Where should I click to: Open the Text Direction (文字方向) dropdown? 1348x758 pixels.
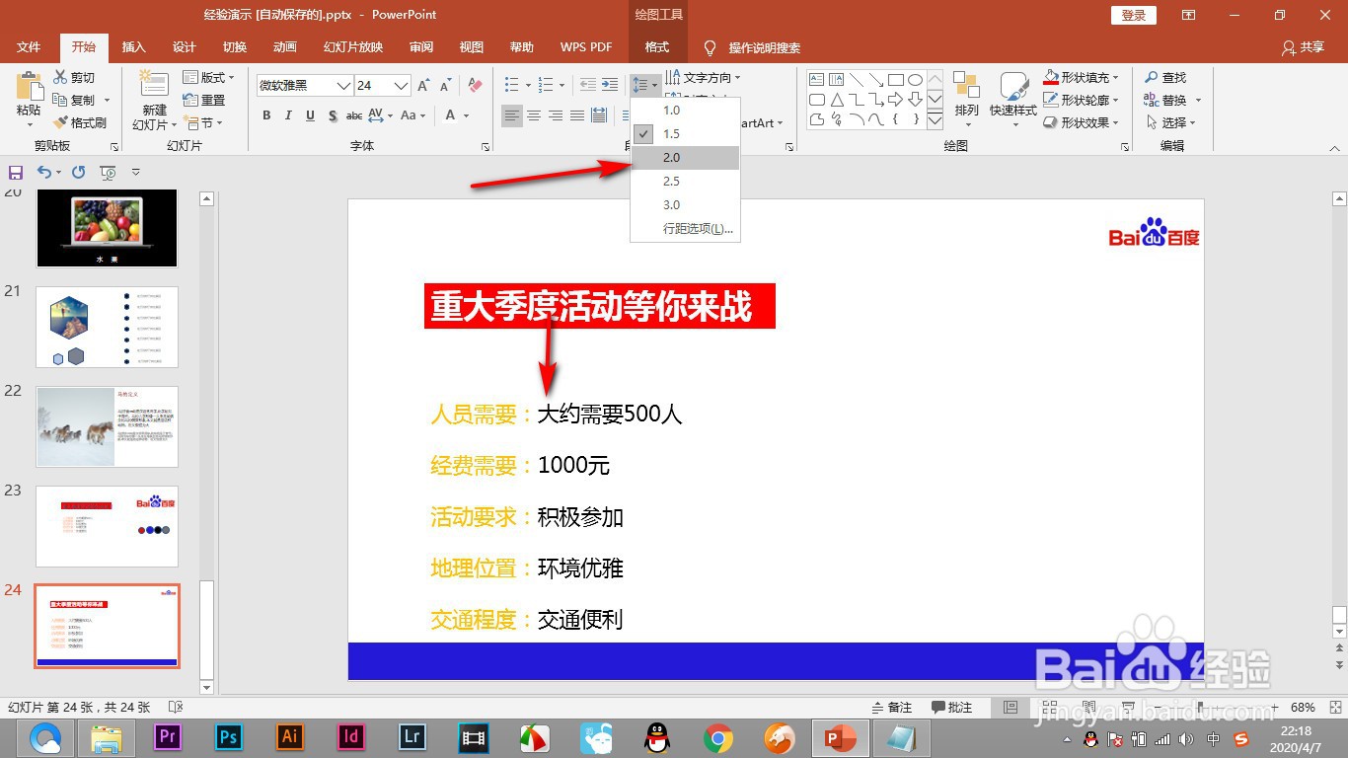[x=703, y=77]
